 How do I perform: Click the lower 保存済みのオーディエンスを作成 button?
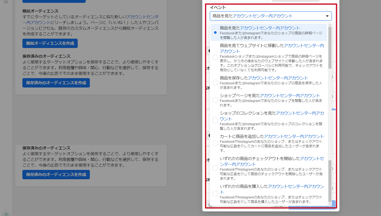[x=56, y=174]
